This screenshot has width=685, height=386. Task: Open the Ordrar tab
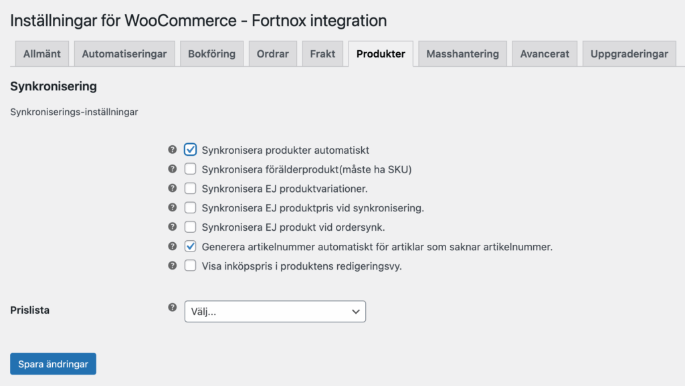272,53
